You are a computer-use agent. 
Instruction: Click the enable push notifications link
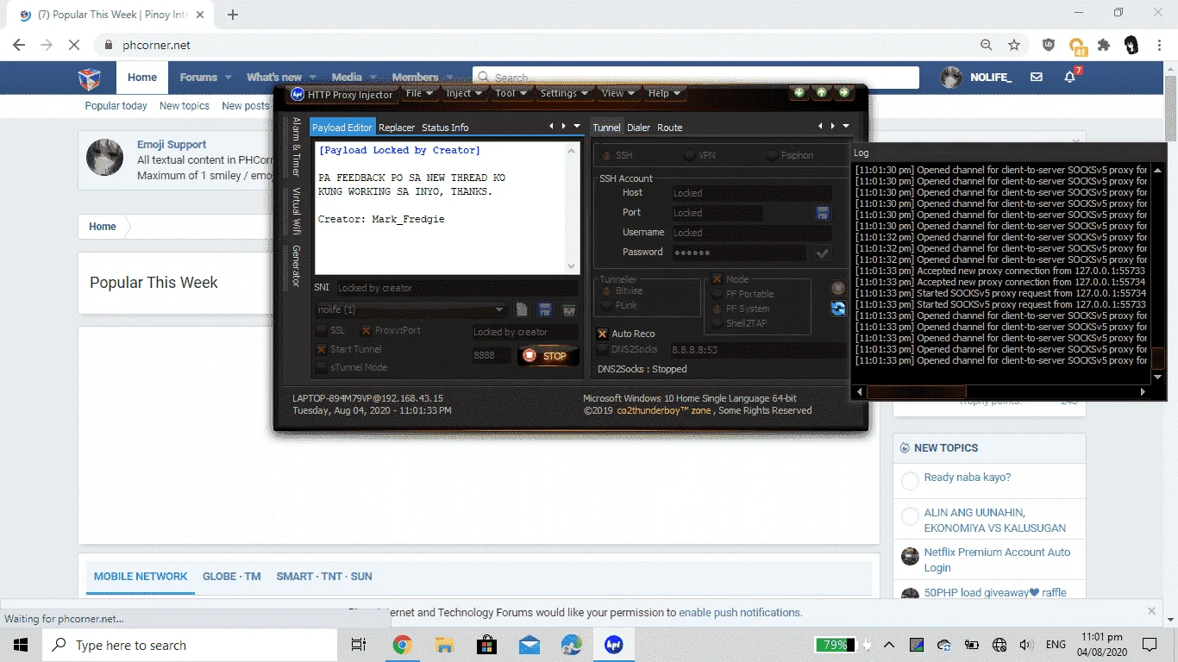click(740, 613)
